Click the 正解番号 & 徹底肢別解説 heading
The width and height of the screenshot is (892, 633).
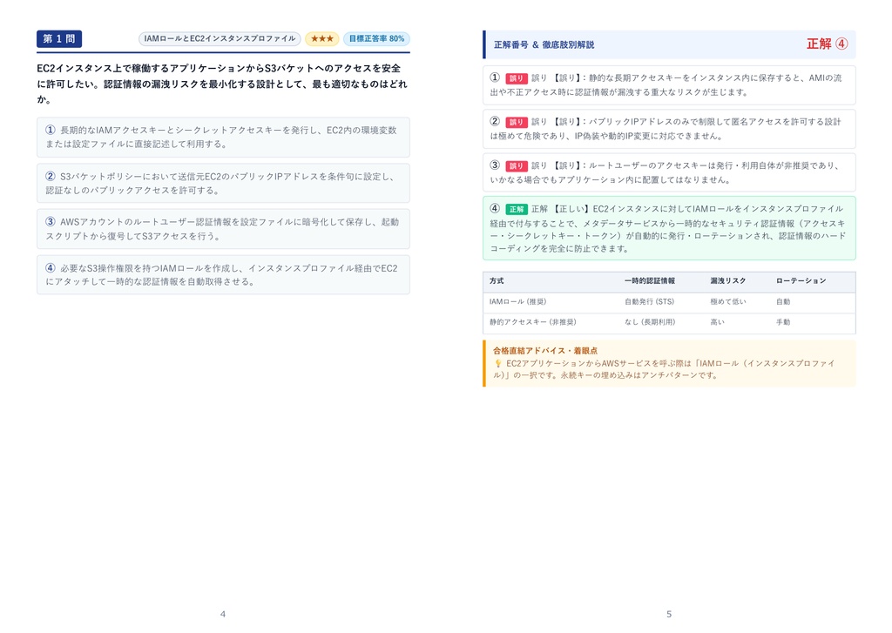[x=544, y=44]
